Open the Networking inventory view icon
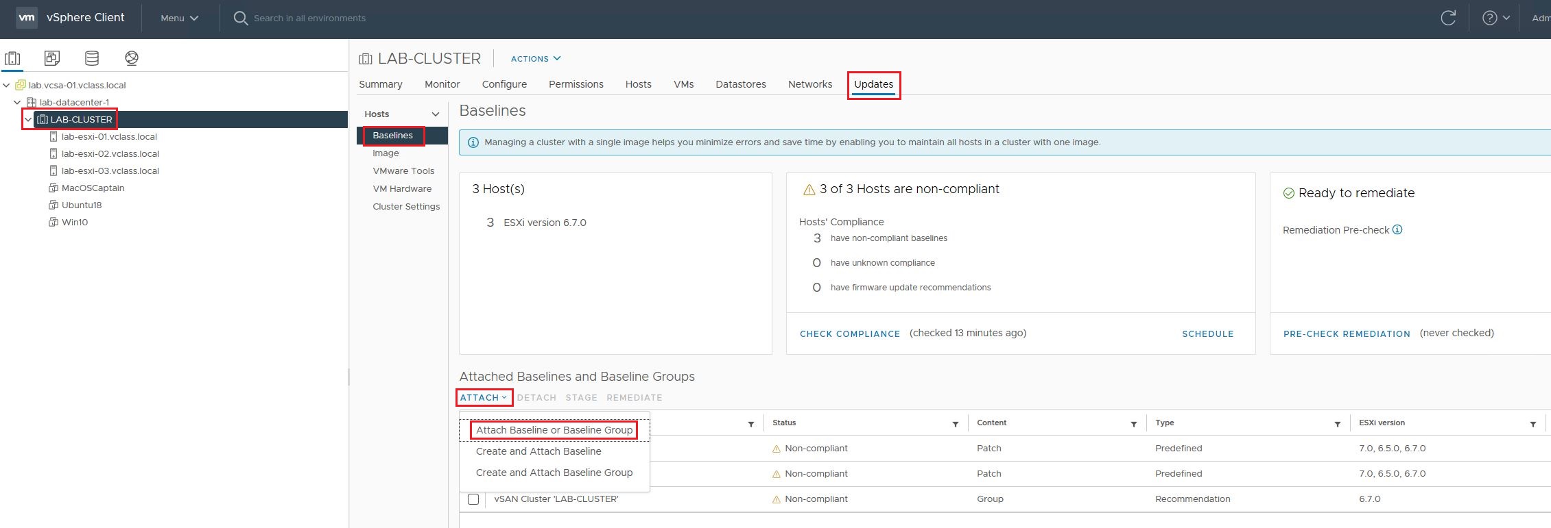The width and height of the screenshot is (1551, 528). 132,58
